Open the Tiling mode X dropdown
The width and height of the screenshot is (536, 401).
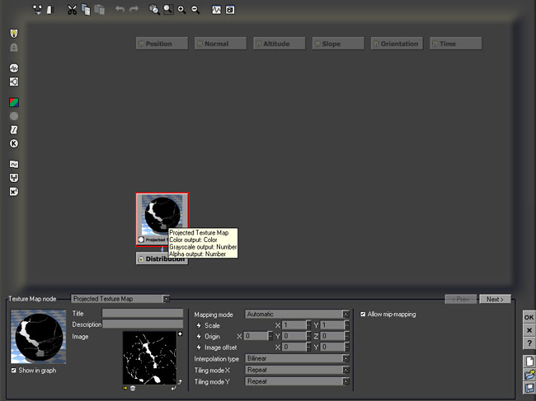297,371
